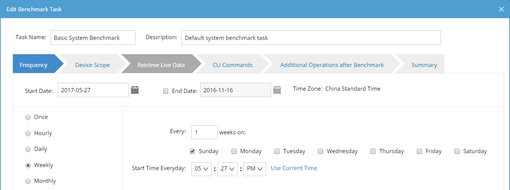Check the Wednesday checkbox
The width and height of the screenshot is (510, 190).
[x=320, y=151]
